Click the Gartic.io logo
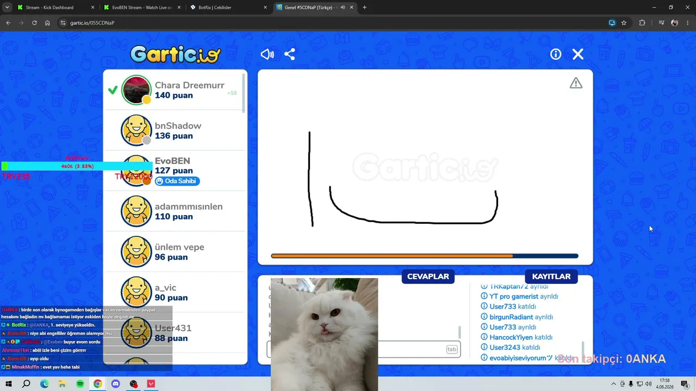The width and height of the screenshot is (696, 391). (x=175, y=54)
